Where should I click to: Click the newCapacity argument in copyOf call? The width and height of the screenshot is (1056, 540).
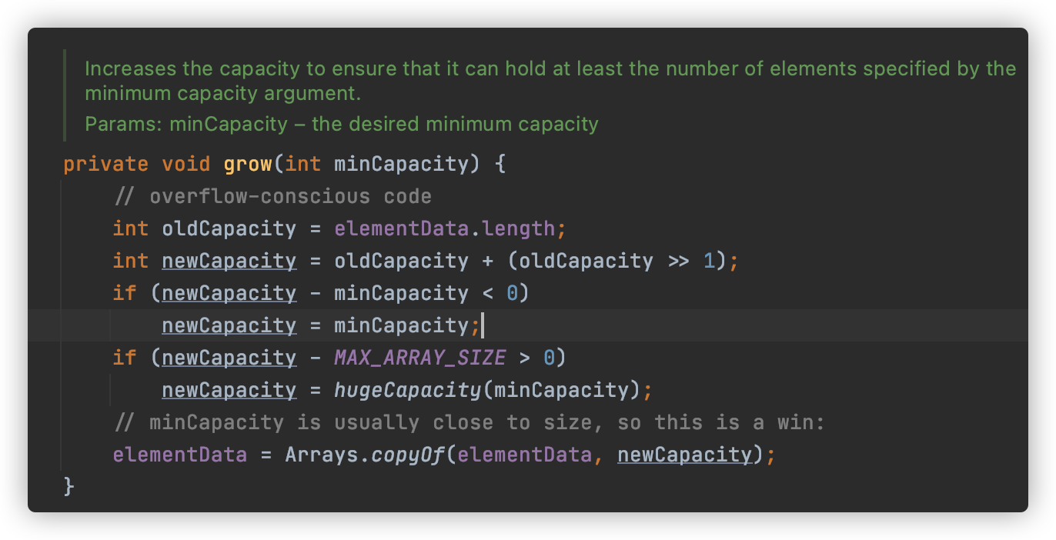point(684,455)
